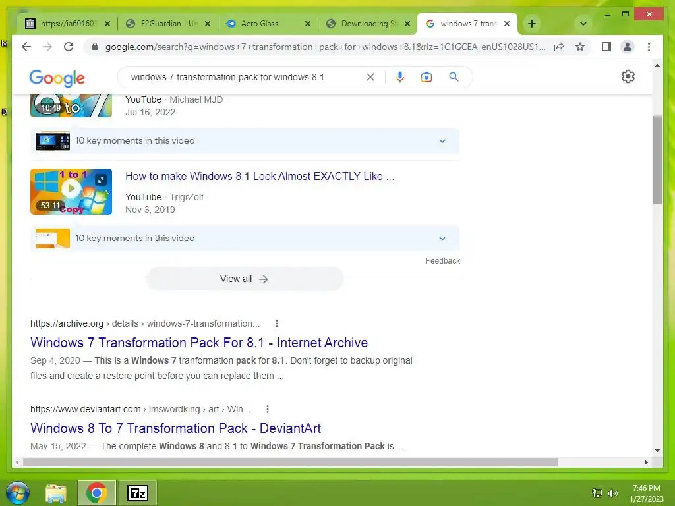
Task: Close the ia601603 archive tab
Action: (x=107, y=24)
